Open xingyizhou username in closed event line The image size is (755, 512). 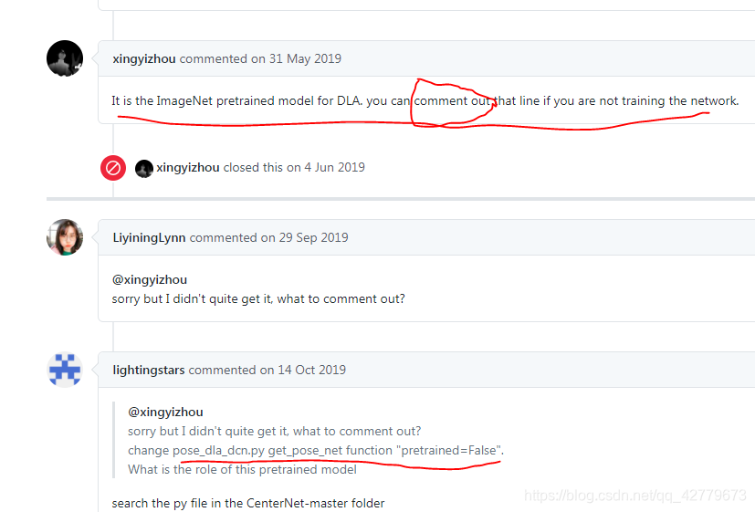[188, 167]
